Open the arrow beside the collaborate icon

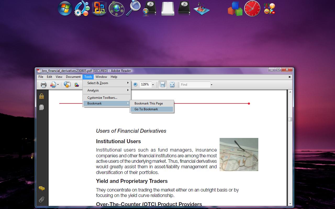[58, 85]
